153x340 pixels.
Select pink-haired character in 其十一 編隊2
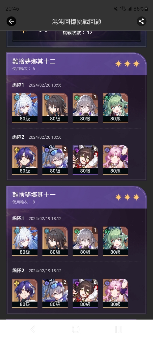coord(115,293)
